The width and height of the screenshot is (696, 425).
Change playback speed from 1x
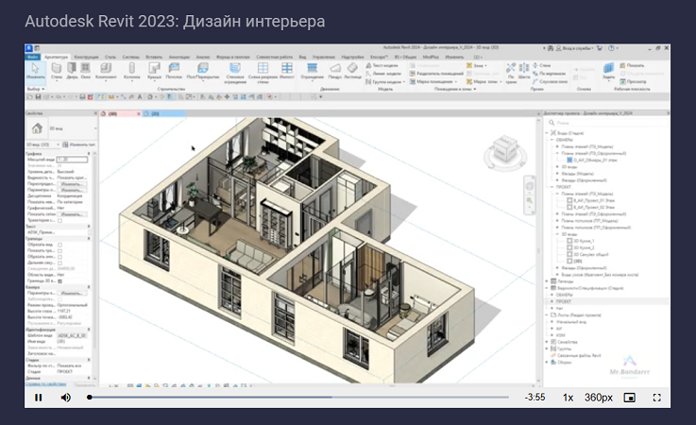[569, 398]
